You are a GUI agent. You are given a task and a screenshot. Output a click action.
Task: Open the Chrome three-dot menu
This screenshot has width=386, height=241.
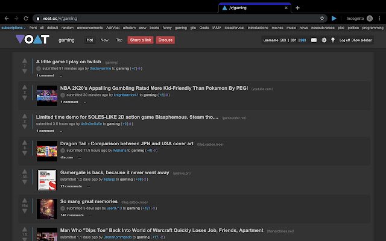click(379, 19)
